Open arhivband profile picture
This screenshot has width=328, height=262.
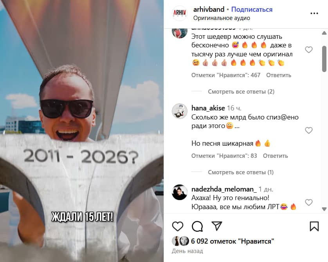(180, 13)
